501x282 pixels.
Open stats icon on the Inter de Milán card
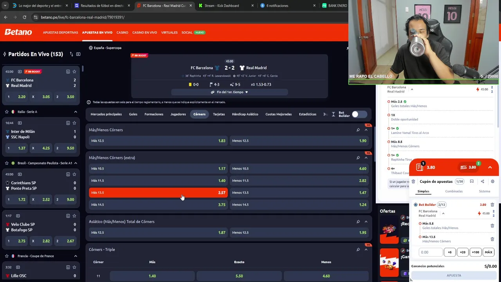point(68,123)
